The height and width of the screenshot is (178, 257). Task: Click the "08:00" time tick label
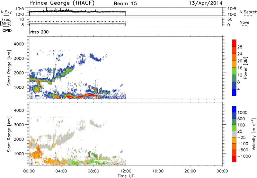coord(93,171)
